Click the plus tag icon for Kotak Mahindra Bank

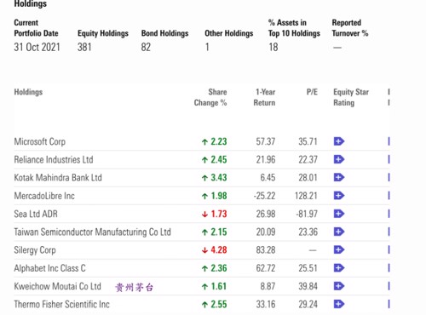339,178
